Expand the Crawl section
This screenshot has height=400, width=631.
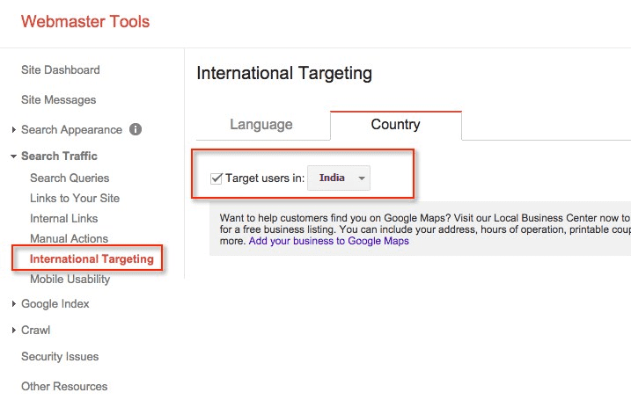pyautogui.click(x=35, y=331)
